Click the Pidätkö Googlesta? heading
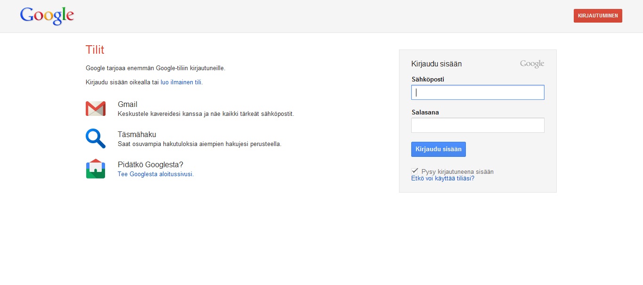643x285 pixels. (150, 164)
